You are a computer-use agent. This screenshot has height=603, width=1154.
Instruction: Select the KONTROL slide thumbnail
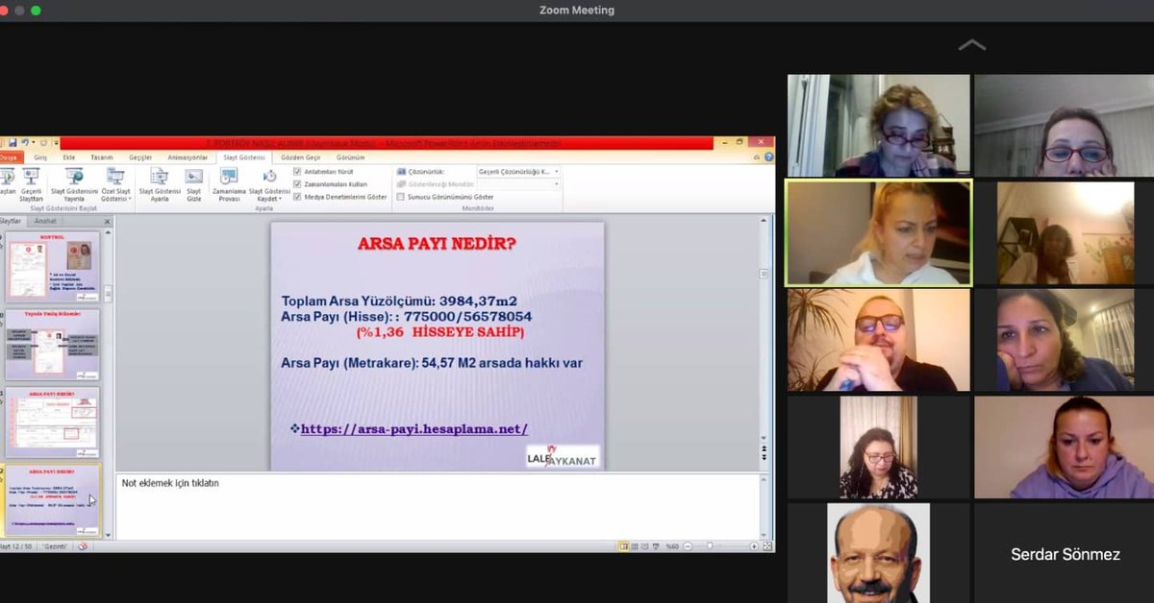click(x=53, y=265)
